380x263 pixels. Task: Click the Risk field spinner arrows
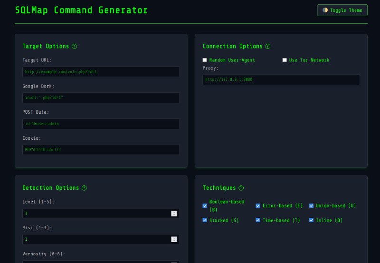[174, 240]
